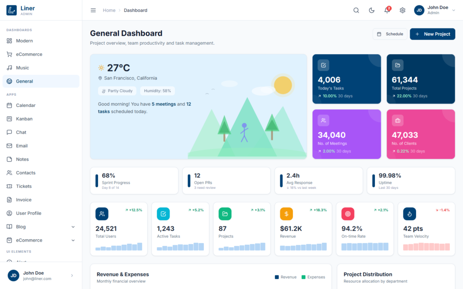Click the San Francisco location pin icon
The width and height of the screenshot is (463, 289).
click(100, 78)
